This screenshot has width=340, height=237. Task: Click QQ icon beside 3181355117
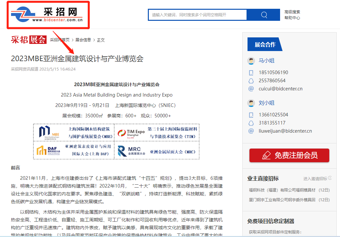(251, 123)
